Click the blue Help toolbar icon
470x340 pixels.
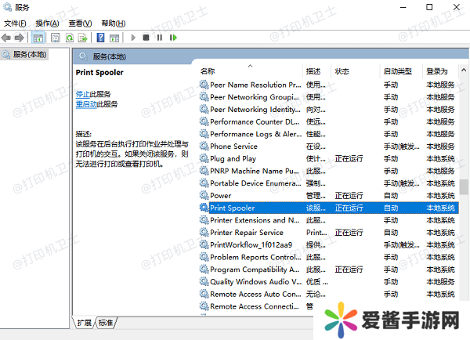click(100, 38)
